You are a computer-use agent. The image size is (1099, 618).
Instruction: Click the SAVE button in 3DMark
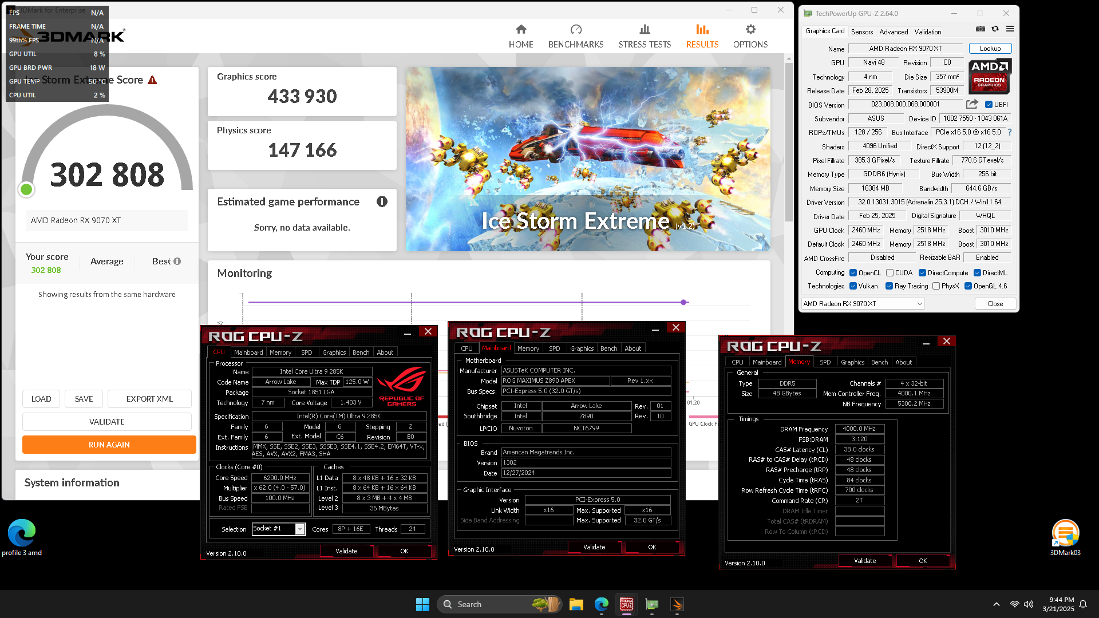84,399
